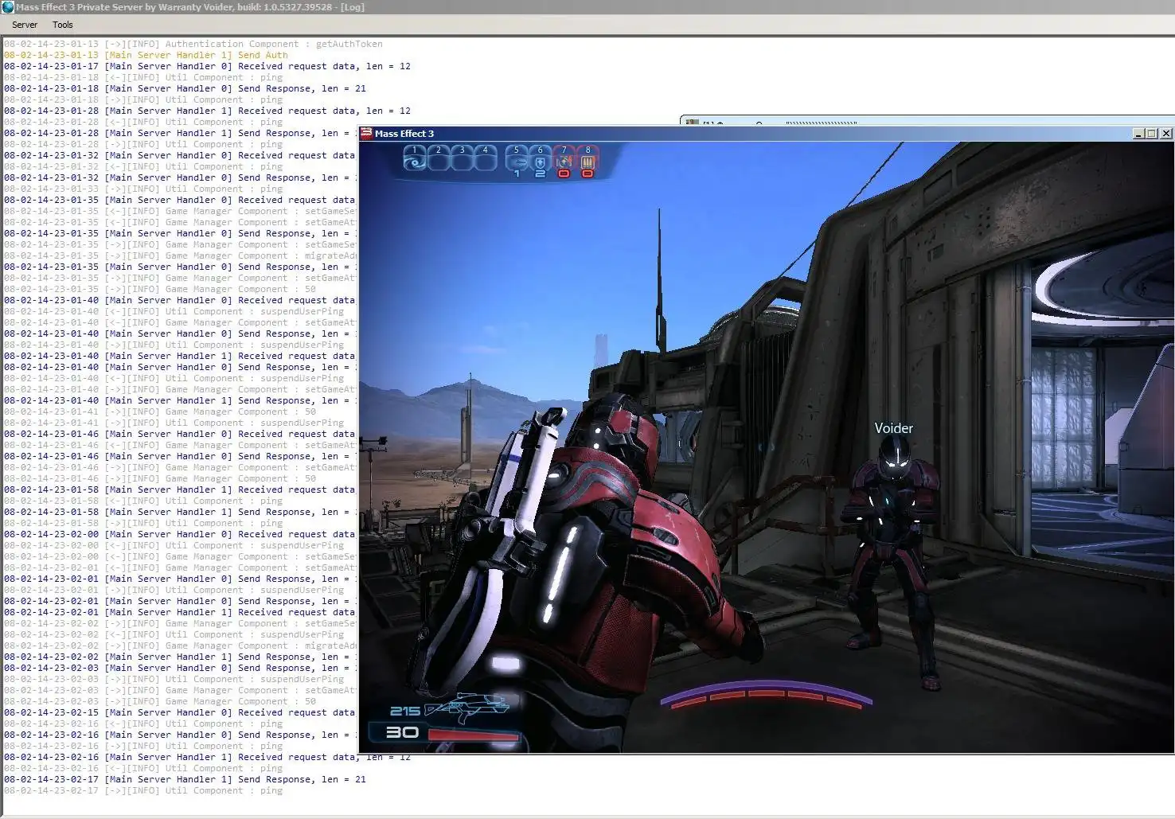Viewport: 1175px width, 819px height.
Task: Open the Server menu
Action: tap(25, 25)
